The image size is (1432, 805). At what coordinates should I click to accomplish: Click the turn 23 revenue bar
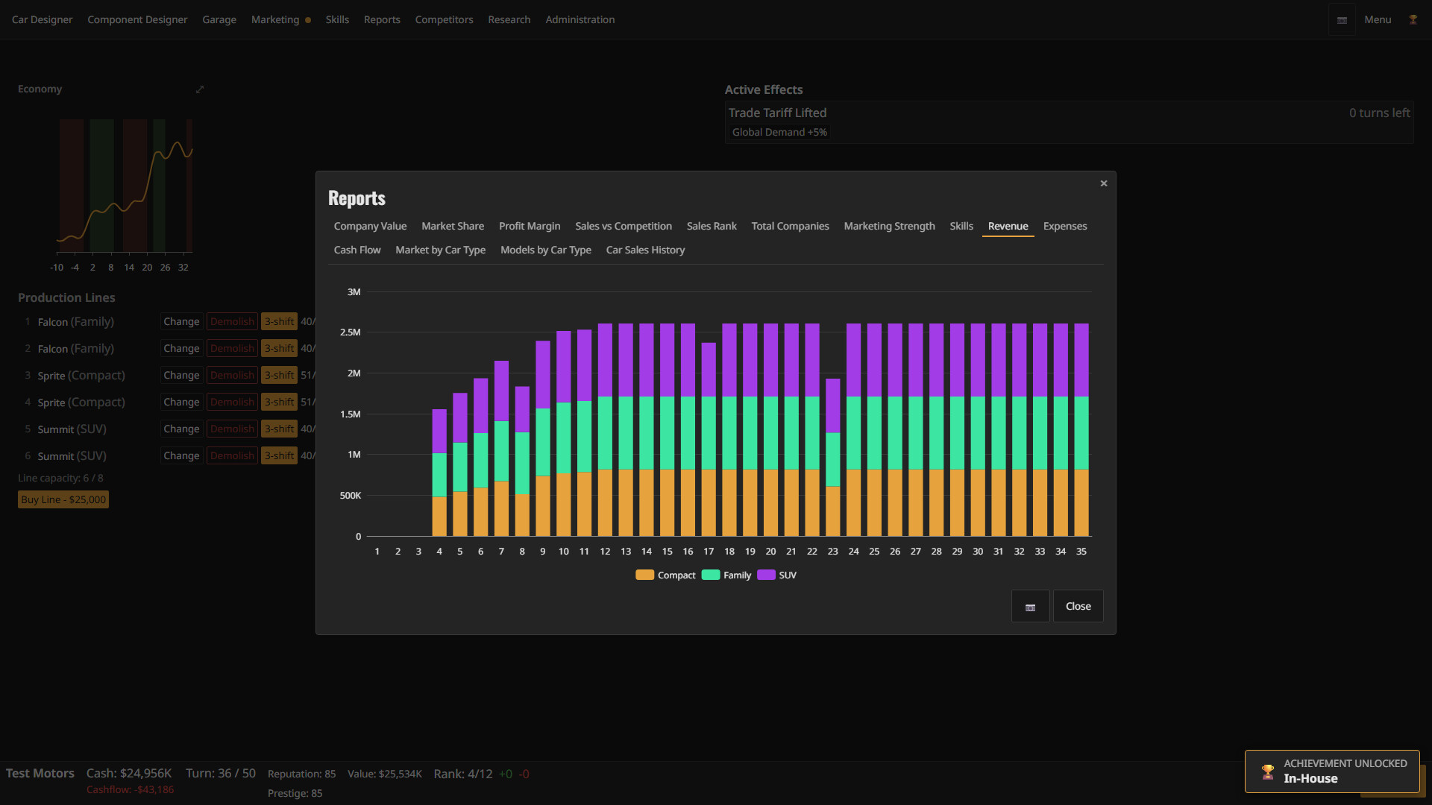point(832,458)
